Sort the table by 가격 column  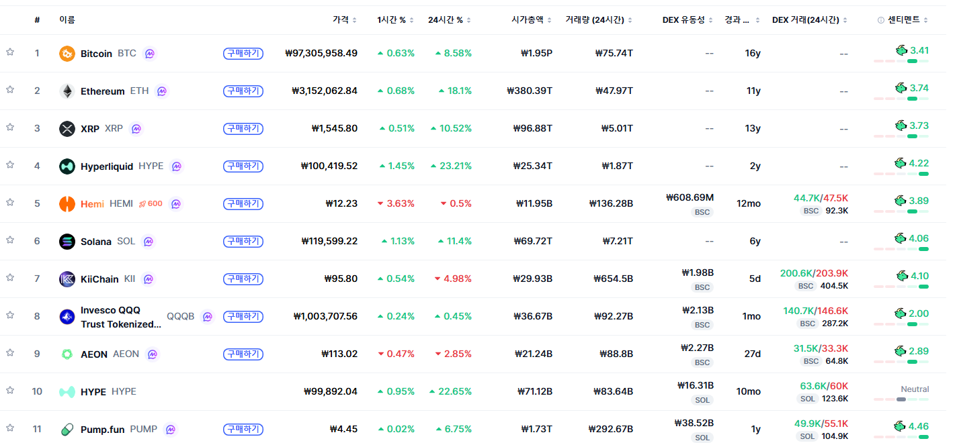pos(345,20)
